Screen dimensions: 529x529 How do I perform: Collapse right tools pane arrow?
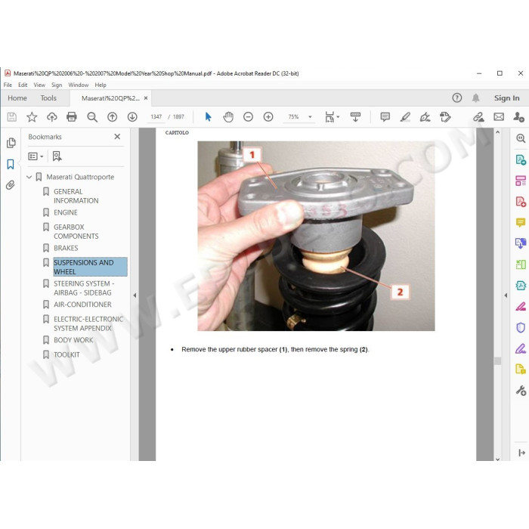click(x=506, y=295)
